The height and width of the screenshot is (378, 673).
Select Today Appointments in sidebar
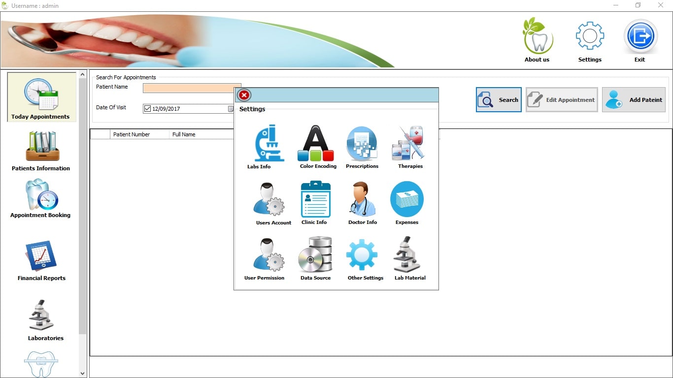tap(41, 97)
